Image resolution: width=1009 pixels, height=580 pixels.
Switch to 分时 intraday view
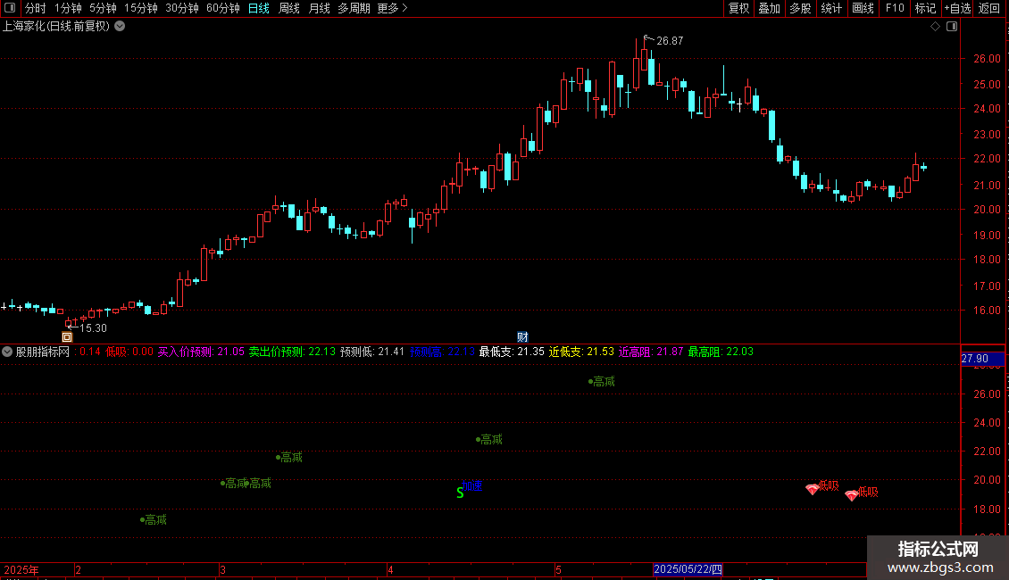coord(36,8)
